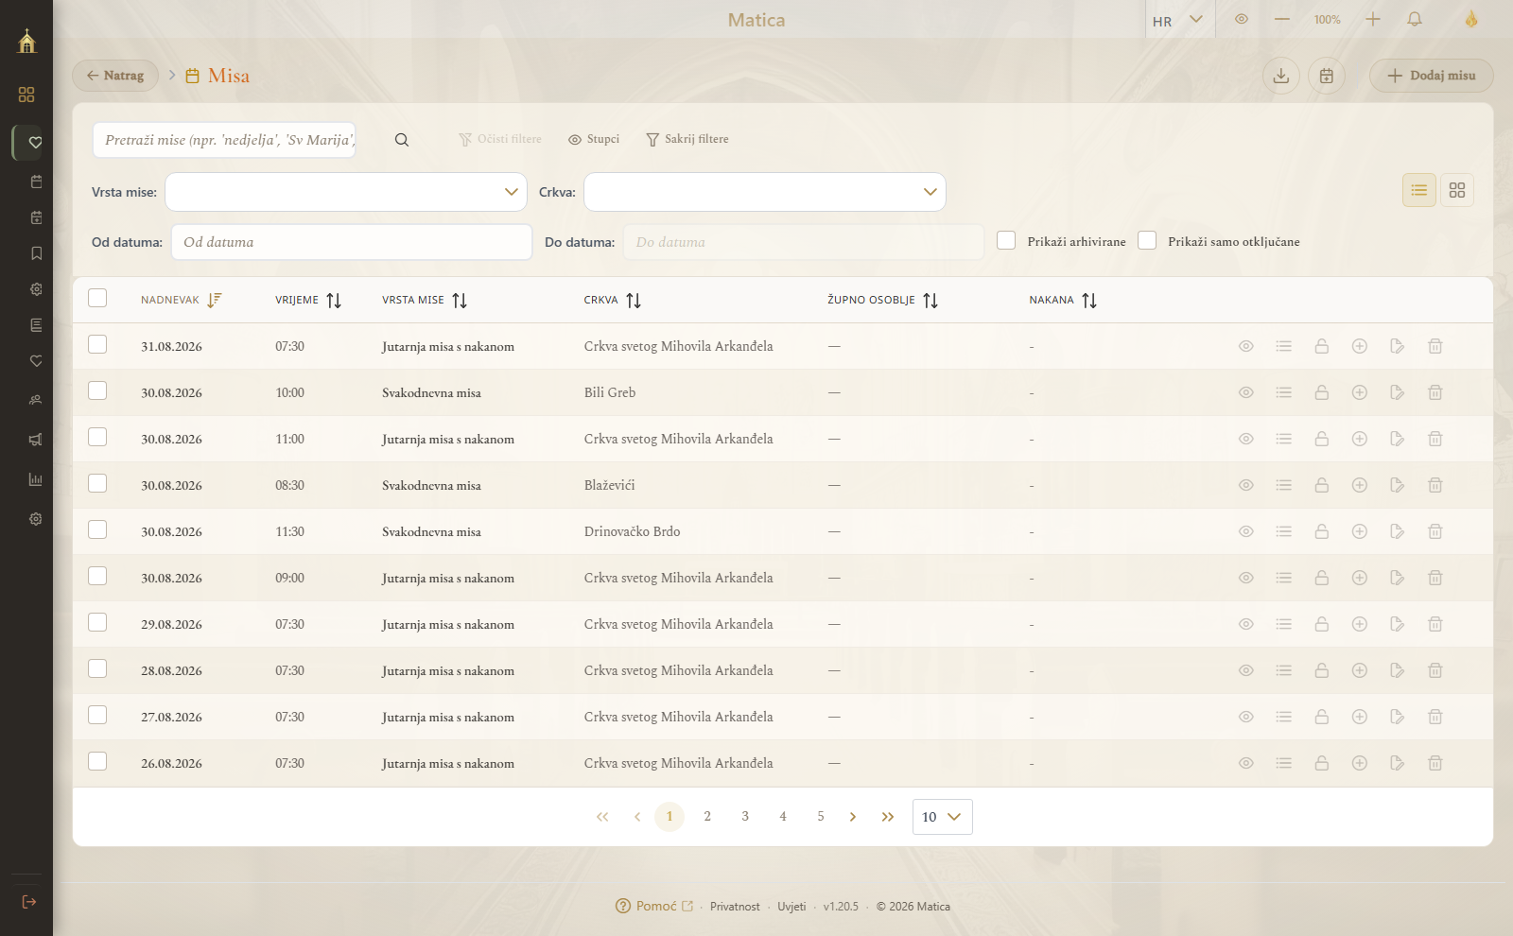Enable the Prikaži arhivirane checkbox
The height and width of the screenshot is (936, 1513).
pos(1006,240)
